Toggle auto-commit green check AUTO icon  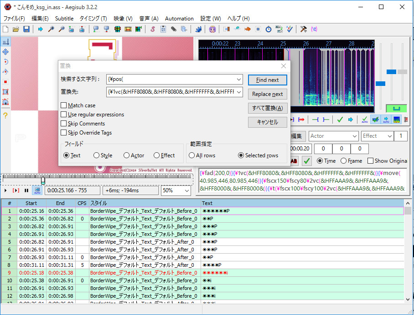pos(365,120)
